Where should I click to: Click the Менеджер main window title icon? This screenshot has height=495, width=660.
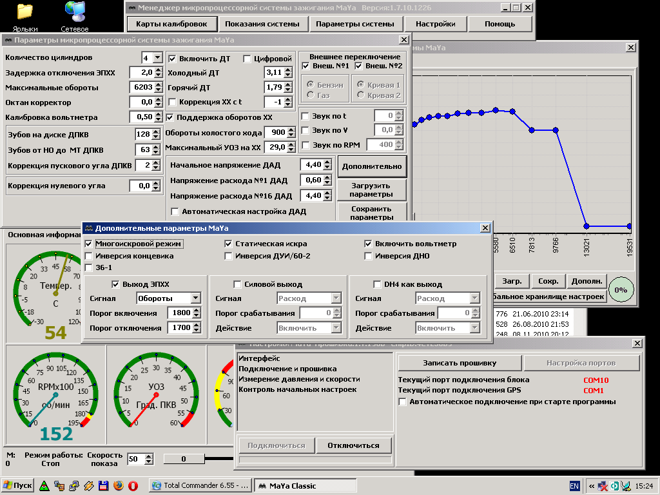pyautogui.click(x=131, y=8)
